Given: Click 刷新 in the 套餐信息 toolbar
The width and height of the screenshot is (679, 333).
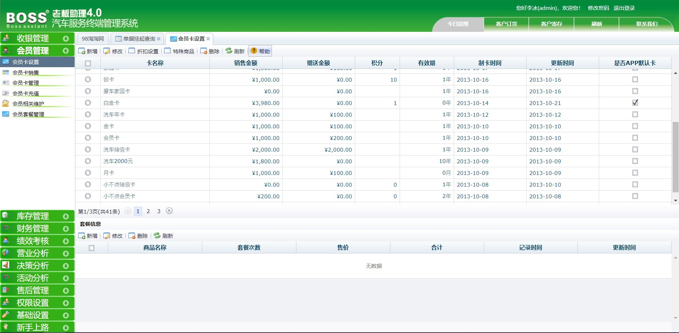Looking at the screenshot, I should pyautogui.click(x=163, y=236).
